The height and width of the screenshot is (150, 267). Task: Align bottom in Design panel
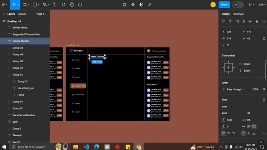point(257,21)
